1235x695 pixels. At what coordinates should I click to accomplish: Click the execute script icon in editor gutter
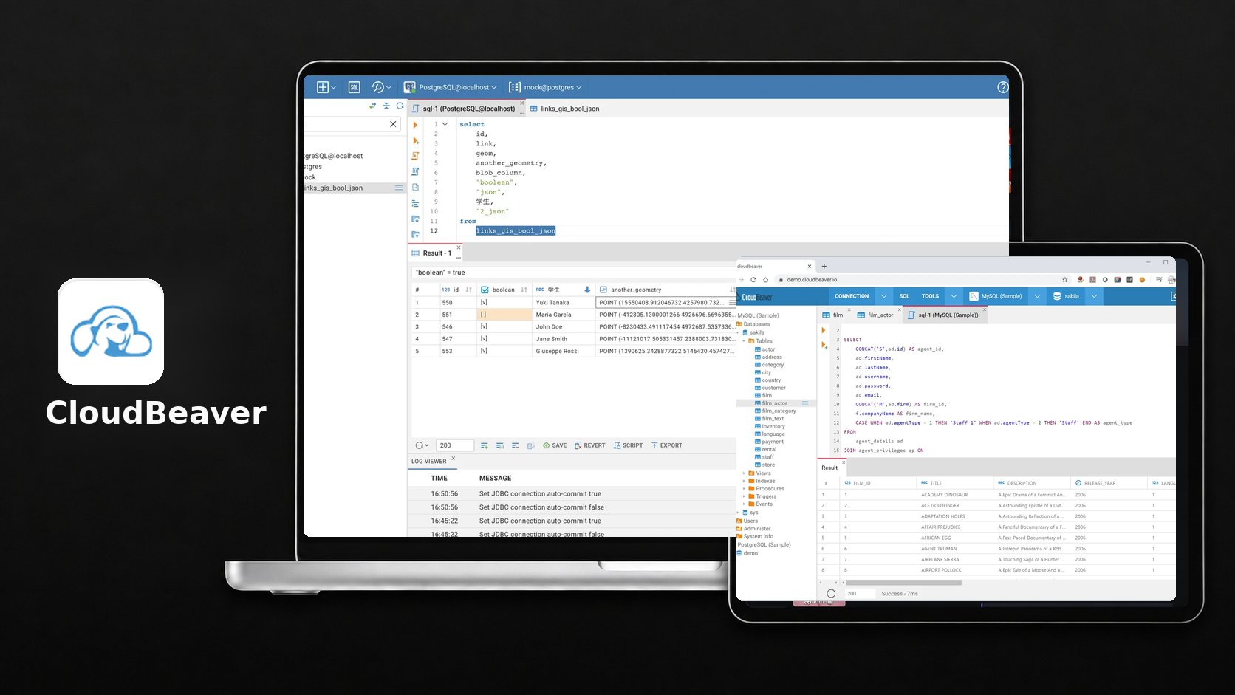point(415,156)
